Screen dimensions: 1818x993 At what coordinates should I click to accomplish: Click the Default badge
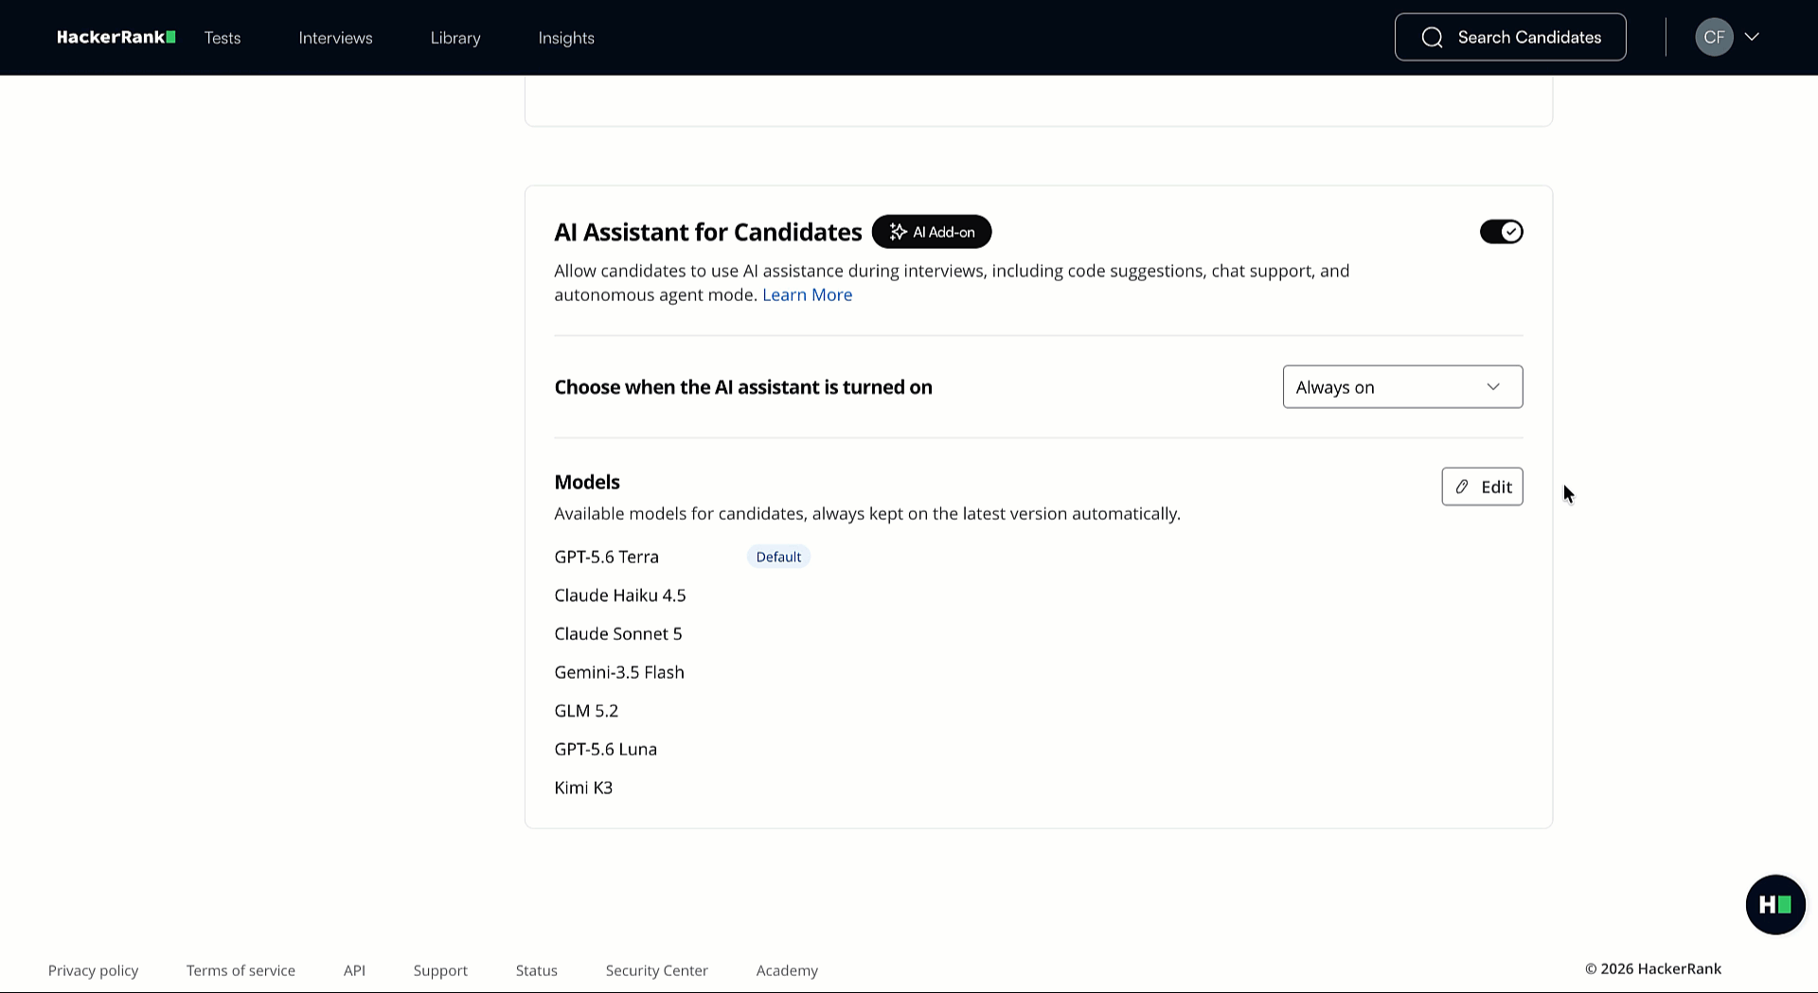coord(778,557)
